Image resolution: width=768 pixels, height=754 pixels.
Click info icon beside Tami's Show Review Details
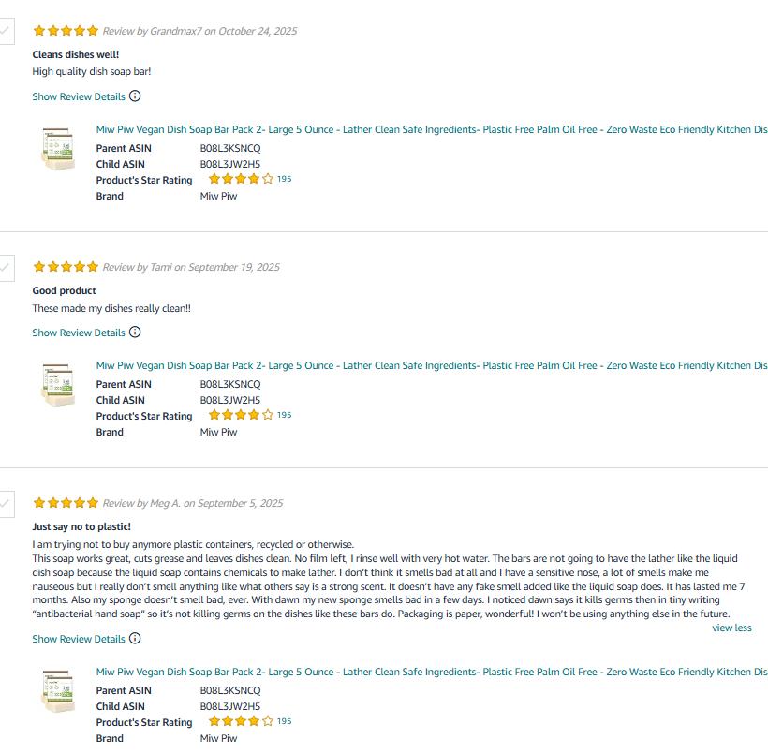click(135, 333)
